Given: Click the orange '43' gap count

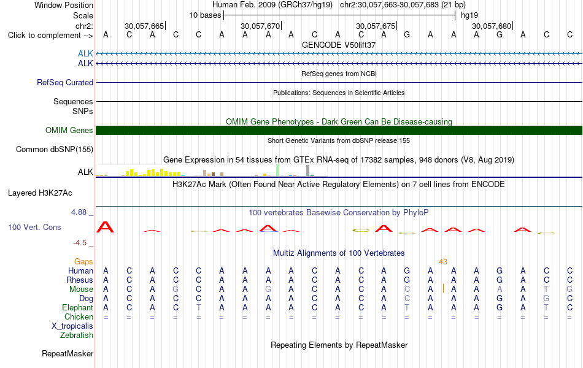Looking at the screenshot, I should (443, 262).
